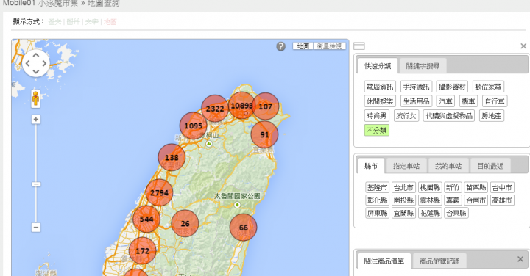Switch to the 關鍵字搜尋 tab
This screenshot has height=276, width=530.
coord(423,66)
